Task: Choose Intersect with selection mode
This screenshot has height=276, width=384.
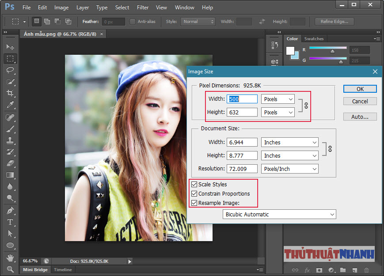Action: click(68, 21)
